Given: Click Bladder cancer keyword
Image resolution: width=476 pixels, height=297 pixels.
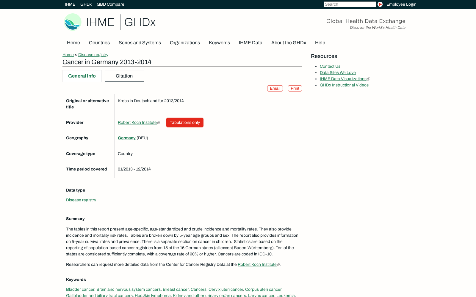Looking at the screenshot, I should [80, 289].
